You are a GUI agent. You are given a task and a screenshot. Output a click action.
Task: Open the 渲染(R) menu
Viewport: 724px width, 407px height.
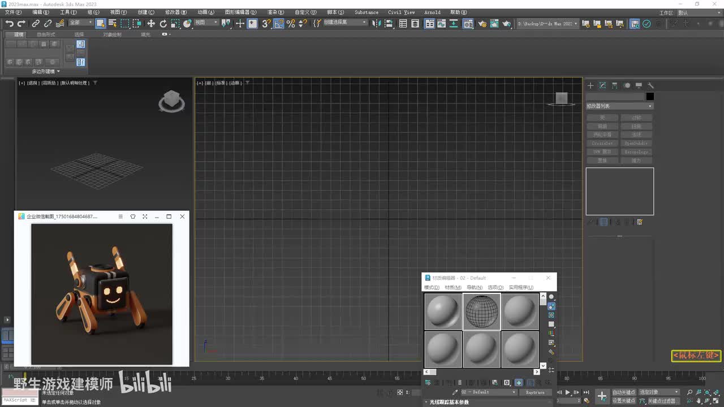coord(275,12)
